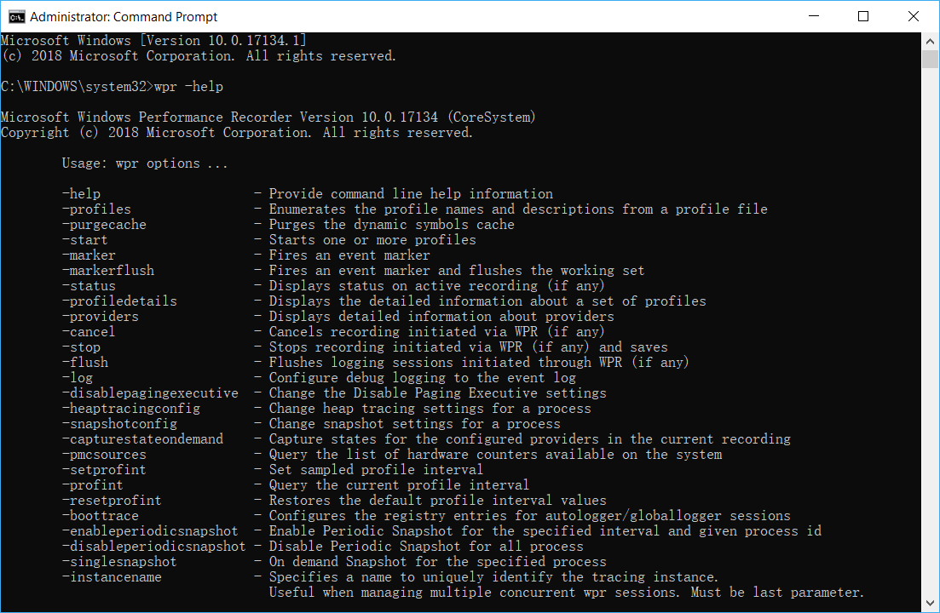Viewport: 940px width, 613px height.
Task: Select the '-profint' option text
Action: pyautogui.click(x=92, y=485)
